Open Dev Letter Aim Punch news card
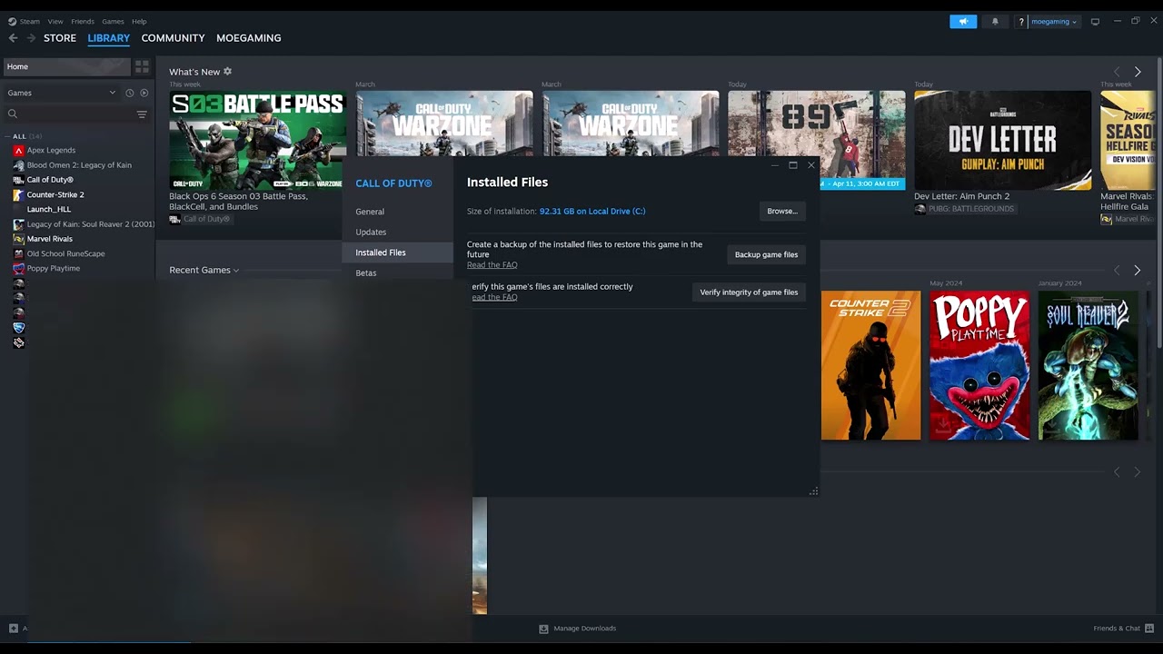 tap(1002, 140)
